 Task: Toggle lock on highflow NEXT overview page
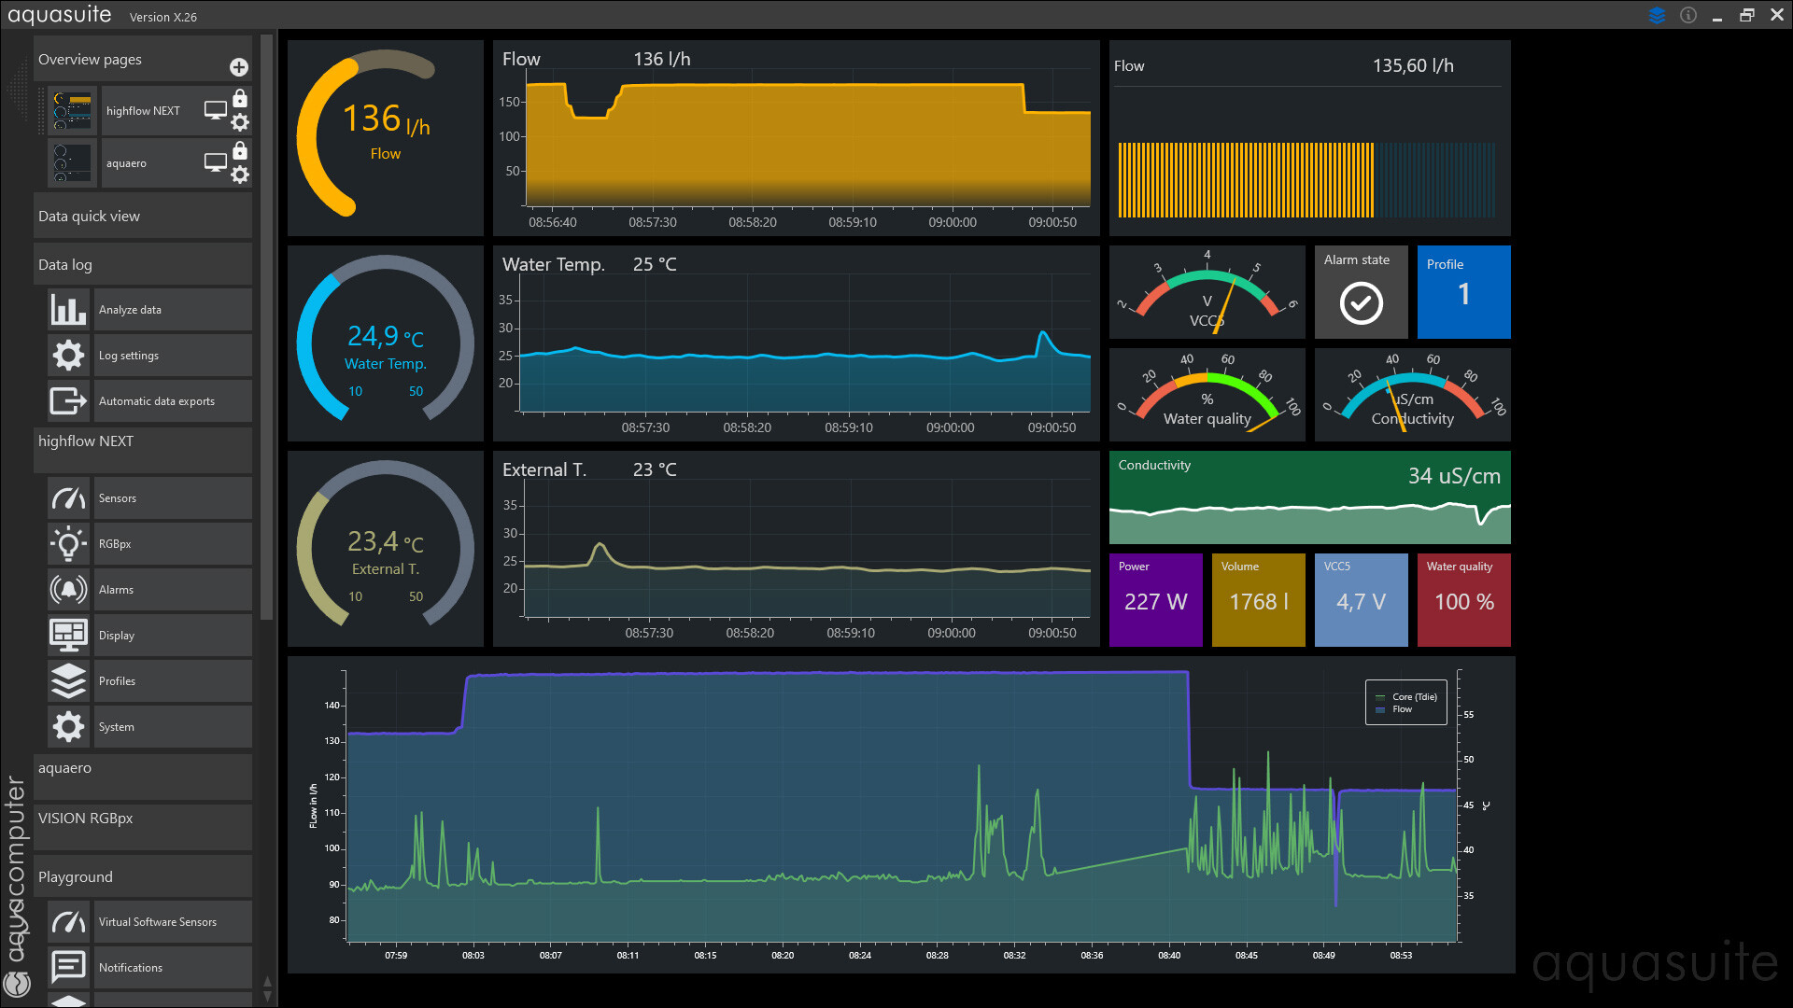tap(240, 99)
